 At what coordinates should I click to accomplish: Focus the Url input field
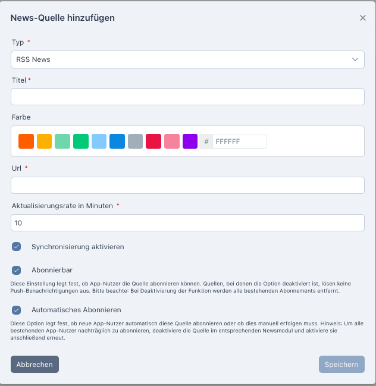point(187,185)
